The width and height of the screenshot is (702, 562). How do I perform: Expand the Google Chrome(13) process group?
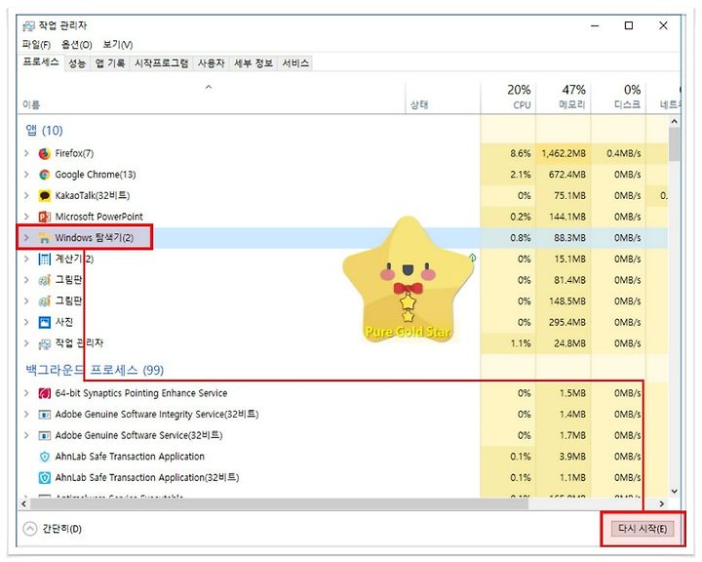point(26,175)
